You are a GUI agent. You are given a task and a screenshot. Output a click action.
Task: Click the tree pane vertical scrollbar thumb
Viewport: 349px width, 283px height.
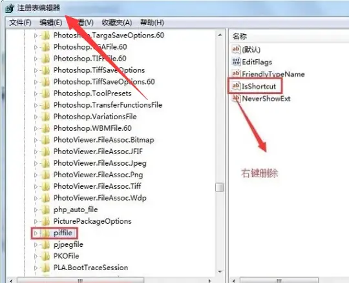220,188
